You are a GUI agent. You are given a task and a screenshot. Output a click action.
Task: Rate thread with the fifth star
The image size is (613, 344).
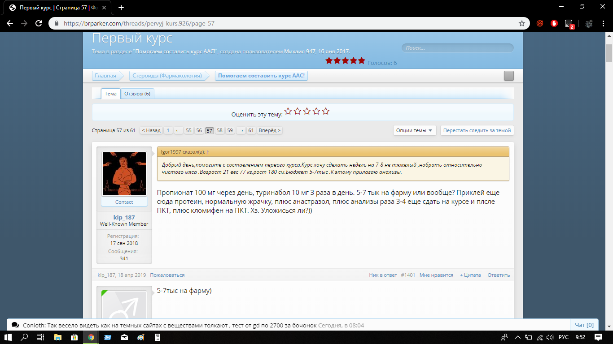tap(326, 111)
